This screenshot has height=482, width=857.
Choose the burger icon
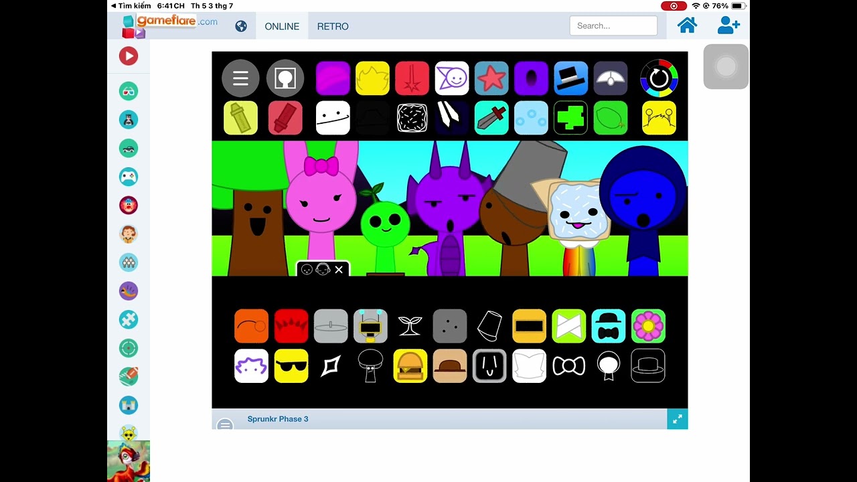[x=410, y=366]
